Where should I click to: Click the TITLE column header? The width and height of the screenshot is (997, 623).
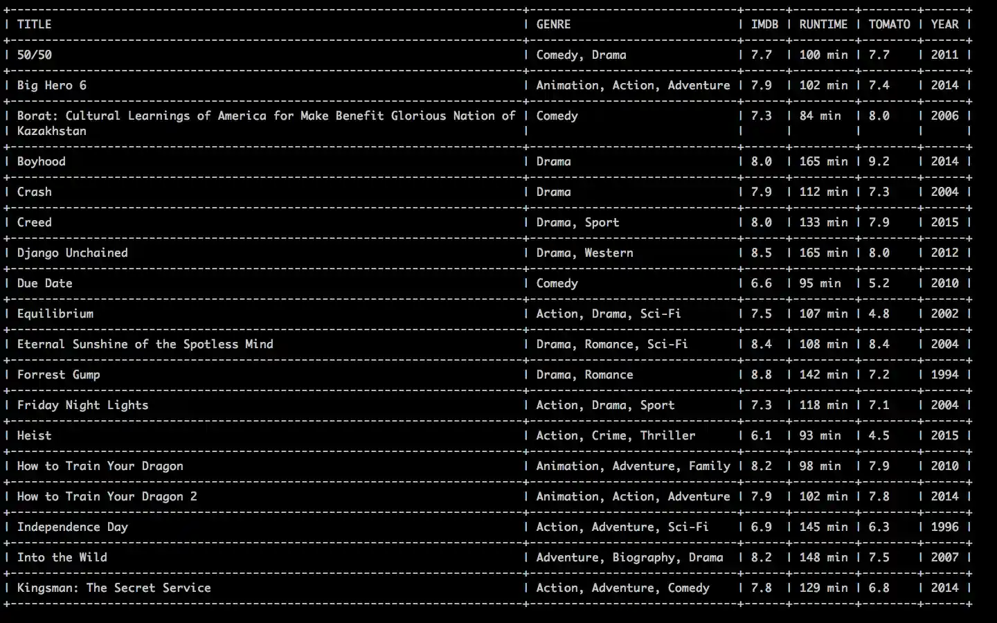[x=34, y=24]
